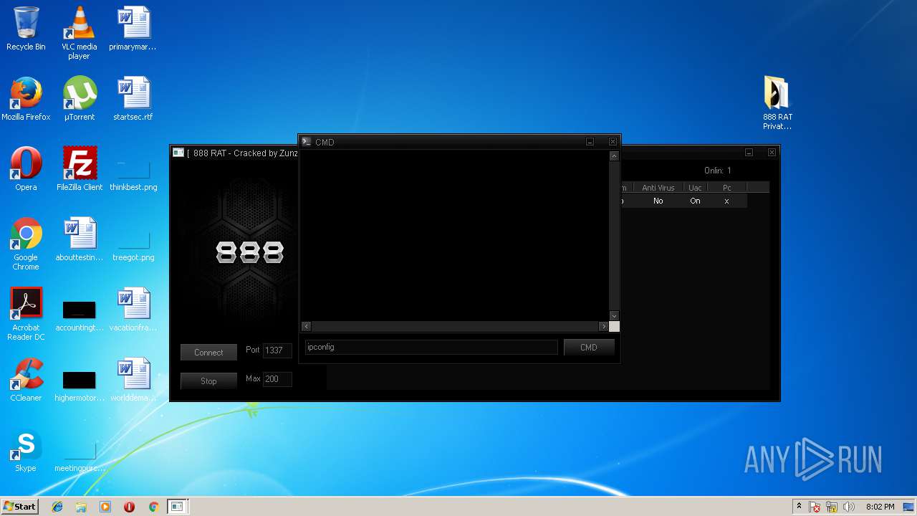Minimize the CMD window
Image resolution: width=917 pixels, height=516 pixels.
pyautogui.click(x=590, y=142)
